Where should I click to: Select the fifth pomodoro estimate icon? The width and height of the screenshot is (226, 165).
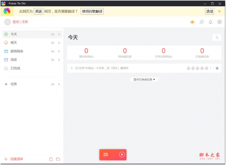(206, 68)
